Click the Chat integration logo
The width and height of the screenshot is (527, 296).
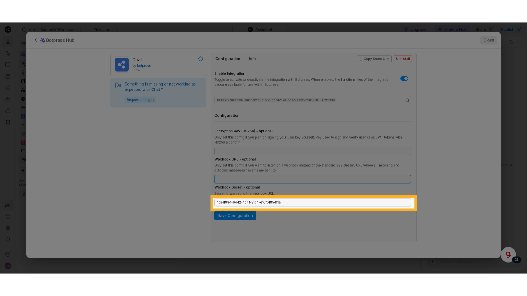(122, 64)
